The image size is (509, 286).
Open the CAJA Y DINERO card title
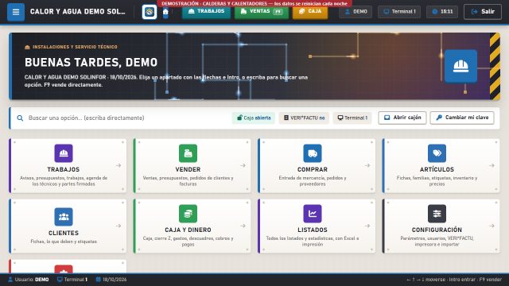[x=188, y=230]
